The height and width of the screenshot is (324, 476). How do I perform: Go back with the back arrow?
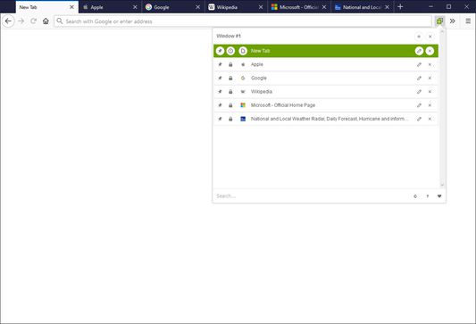coord(8,21)
